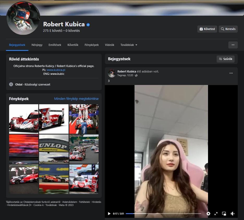
Task: Open Minden fénykép megtekintése
Action: pyautogui.click(x=77, y=99)
